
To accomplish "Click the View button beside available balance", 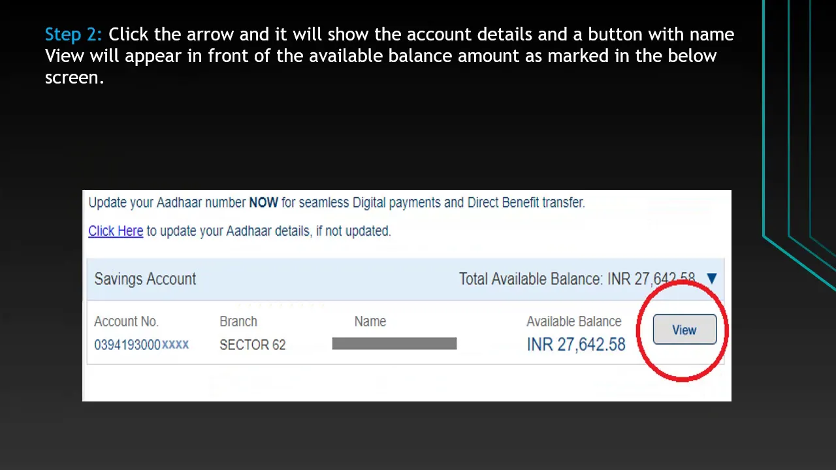I will tap(684, 330).
